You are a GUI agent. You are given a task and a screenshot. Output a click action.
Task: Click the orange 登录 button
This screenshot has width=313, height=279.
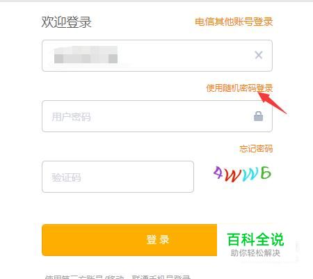(129, 240)
